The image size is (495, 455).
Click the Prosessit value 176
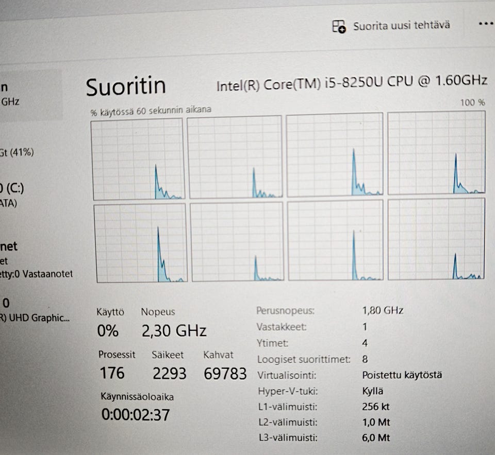pos(112,373)
